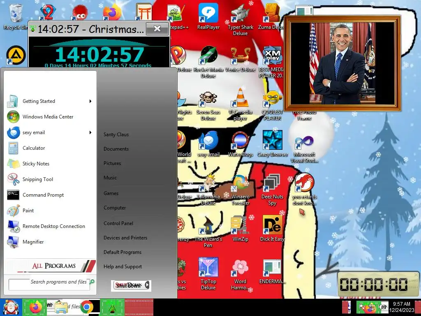This screenshot has height=316, width=421.
Task: Open Winaero Tweaker shortcut
Action: coord(240,189)
